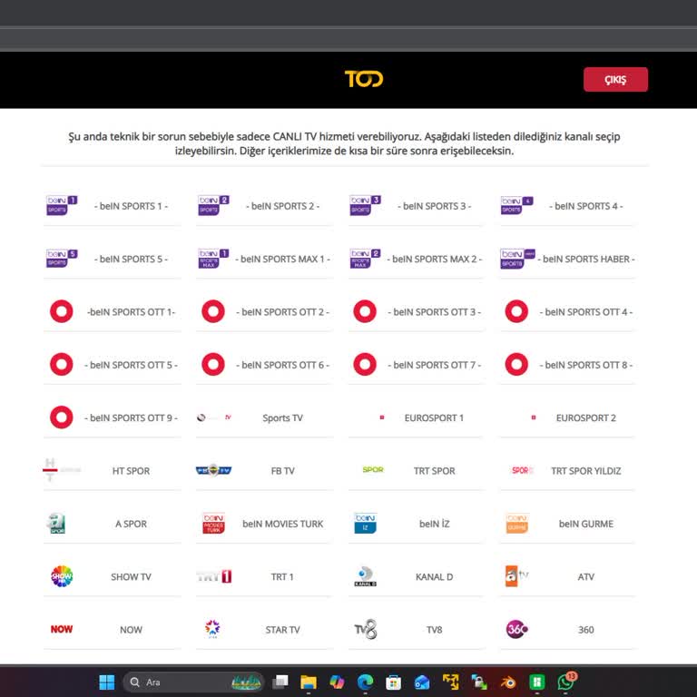697x697 pixels.
Task: Click red ring icon for OTT 8
Action: coord(516,364)
